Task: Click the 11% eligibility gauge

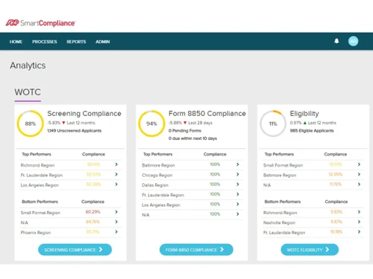Action: coord(273,124)
